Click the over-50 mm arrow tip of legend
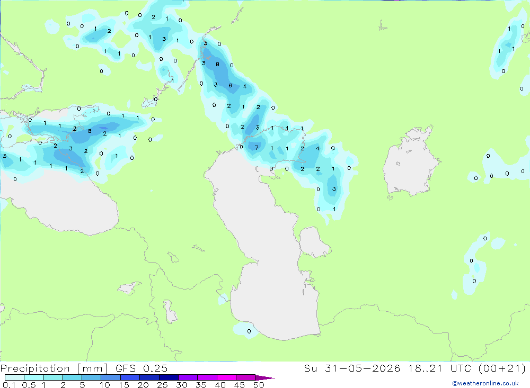The image size is (530, 388). tap(265, 377)
